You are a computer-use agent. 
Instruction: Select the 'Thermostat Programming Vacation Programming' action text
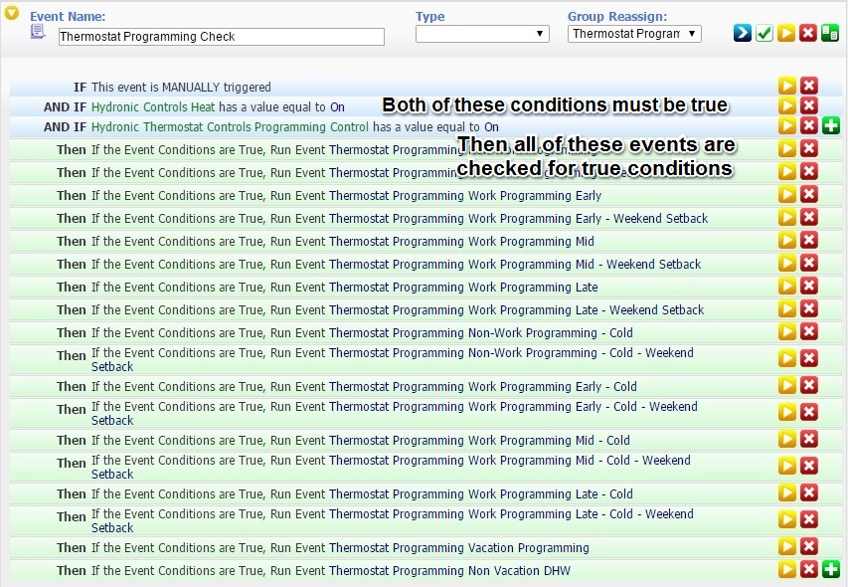click(459, 548)
